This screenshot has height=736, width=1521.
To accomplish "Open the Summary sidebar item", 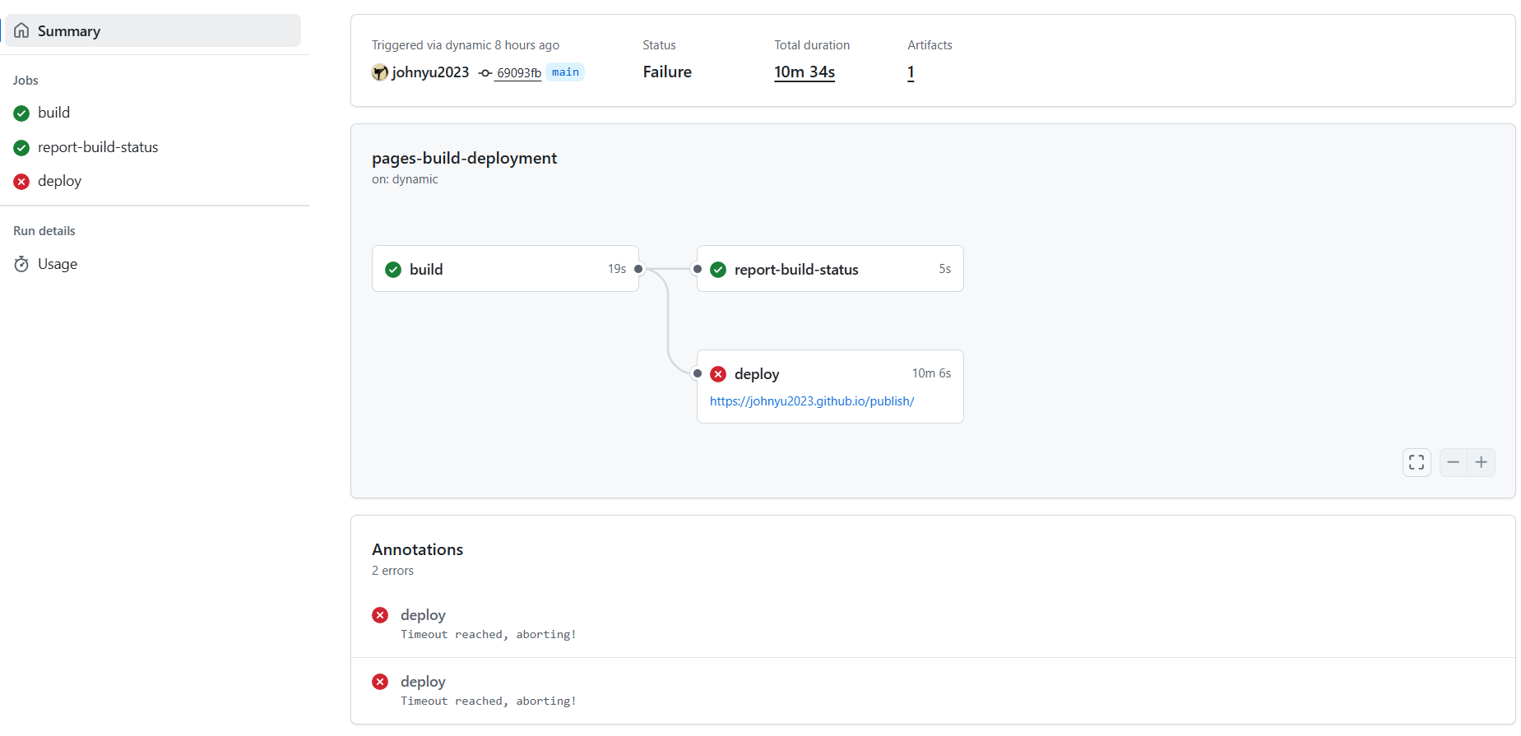I will click(153, 30).
